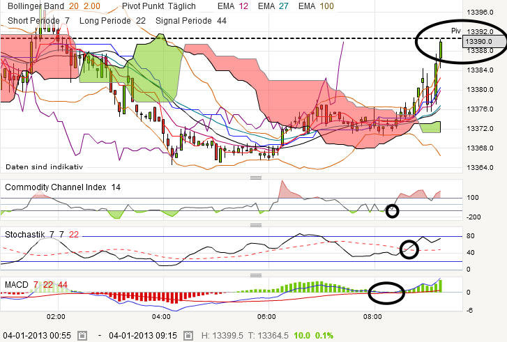Click the low value T: 13364.5
The height and width of the screenshot is (342, 507).
[x=268, y=336]
